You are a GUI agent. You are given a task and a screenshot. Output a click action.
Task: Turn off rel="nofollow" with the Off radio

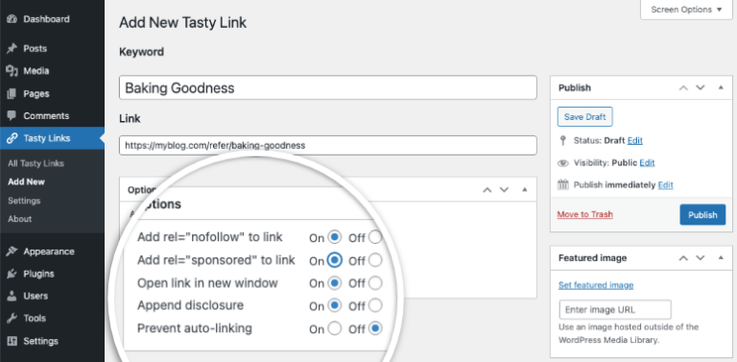pos(375,237)
